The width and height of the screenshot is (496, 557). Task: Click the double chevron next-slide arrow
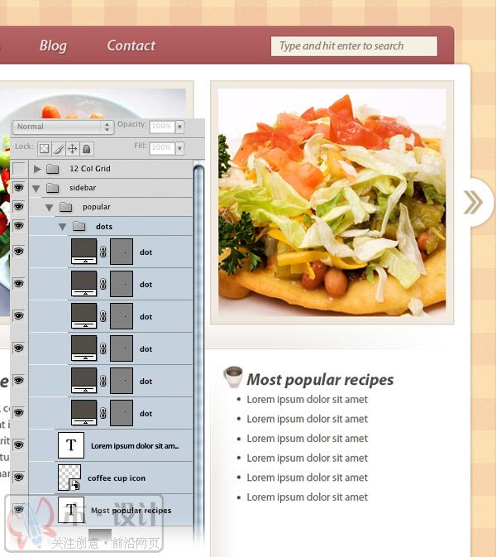tap(474, 202)
